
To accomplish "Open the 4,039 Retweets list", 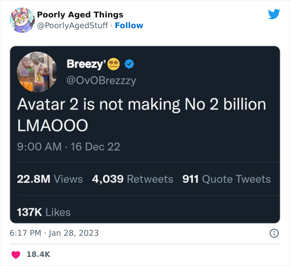I will (133, 179).
